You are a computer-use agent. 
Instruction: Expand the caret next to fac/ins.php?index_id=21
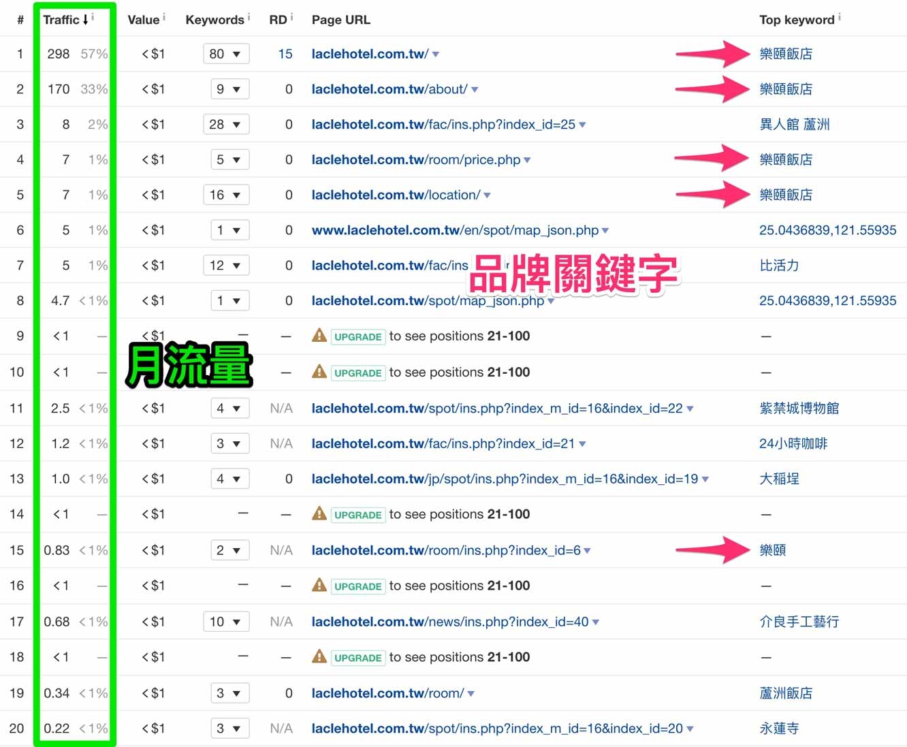point(582,444)
